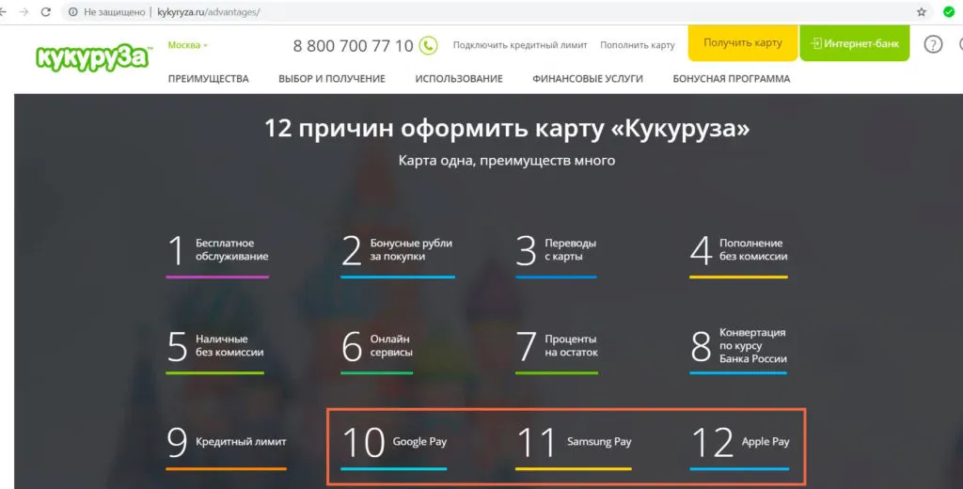Open help via question mark icon
The height and width of the screenshot is (489, 963).
[933, 44]
